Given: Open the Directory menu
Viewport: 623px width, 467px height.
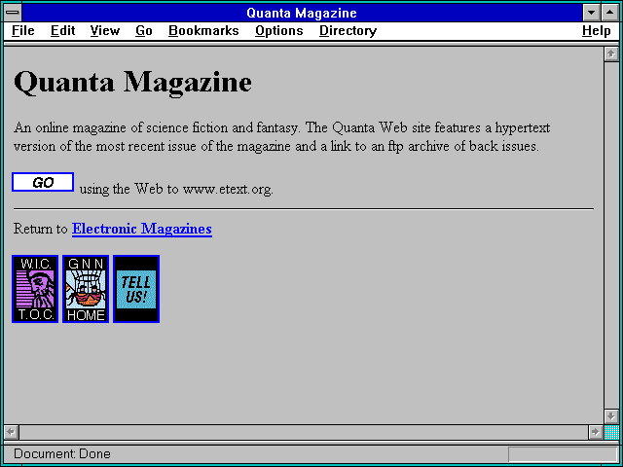Looking at the screenshot, I should pos(348,31).
